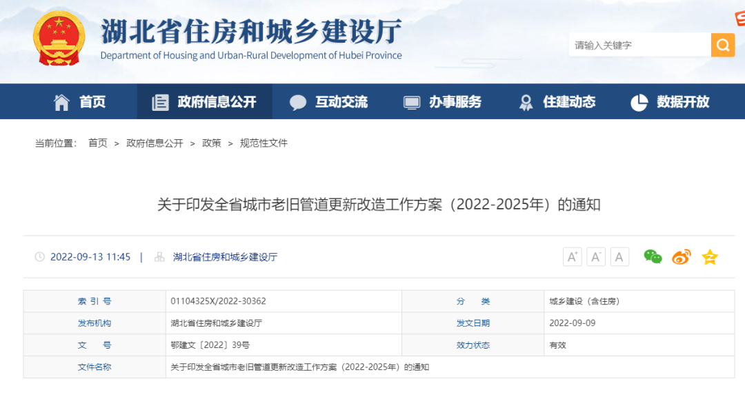Increase font size with A+ button
The height and width of the screenshot is (399, 745).
573,257
